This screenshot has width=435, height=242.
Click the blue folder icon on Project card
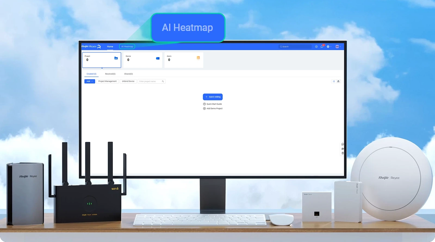click(x=116, y=58)
